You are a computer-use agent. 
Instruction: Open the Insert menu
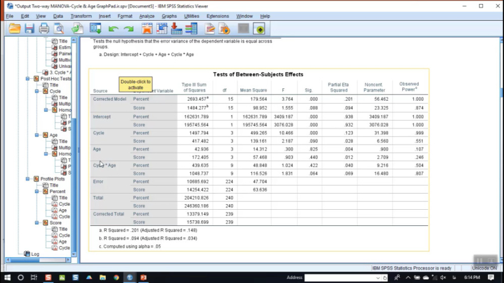[105, 16]
